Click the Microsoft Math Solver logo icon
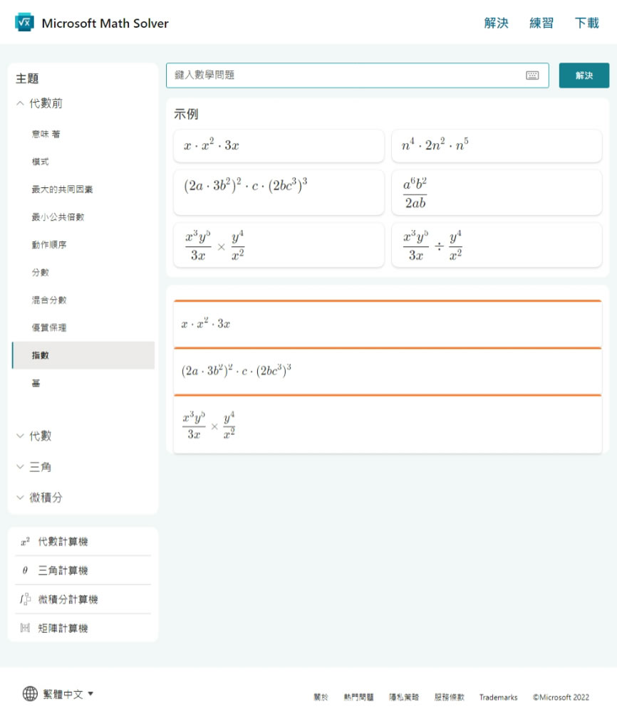Viewport: 617px width, 719px height. pos(24,23)
